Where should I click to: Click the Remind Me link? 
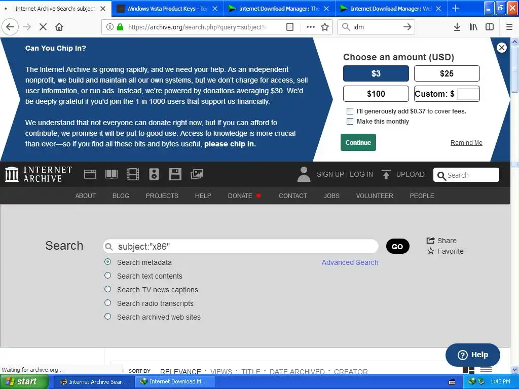click(x=466, y=142)
